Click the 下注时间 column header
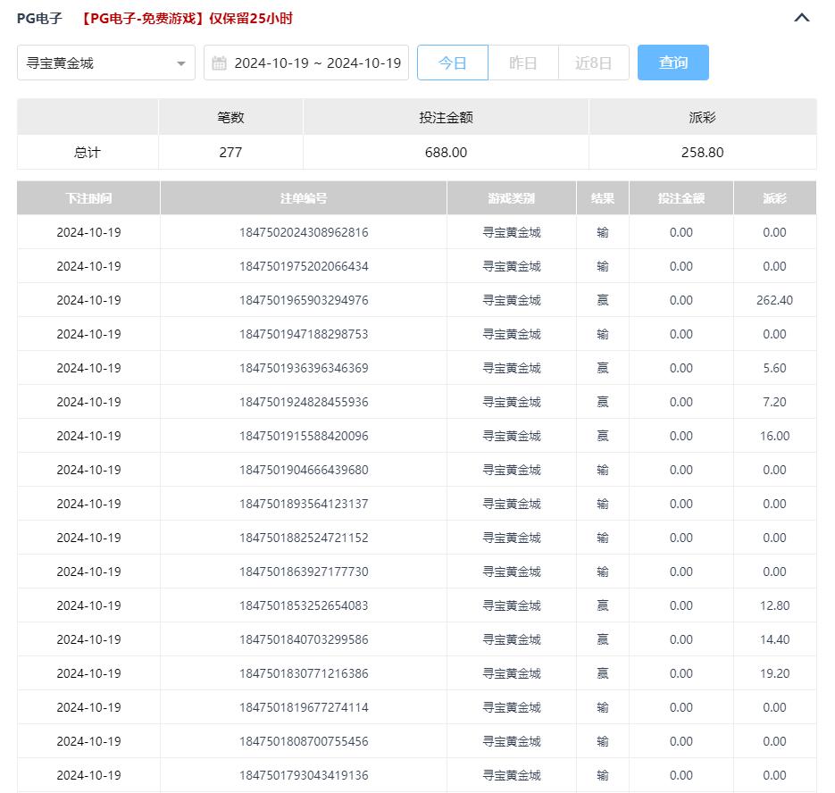 tap(88, 198)
